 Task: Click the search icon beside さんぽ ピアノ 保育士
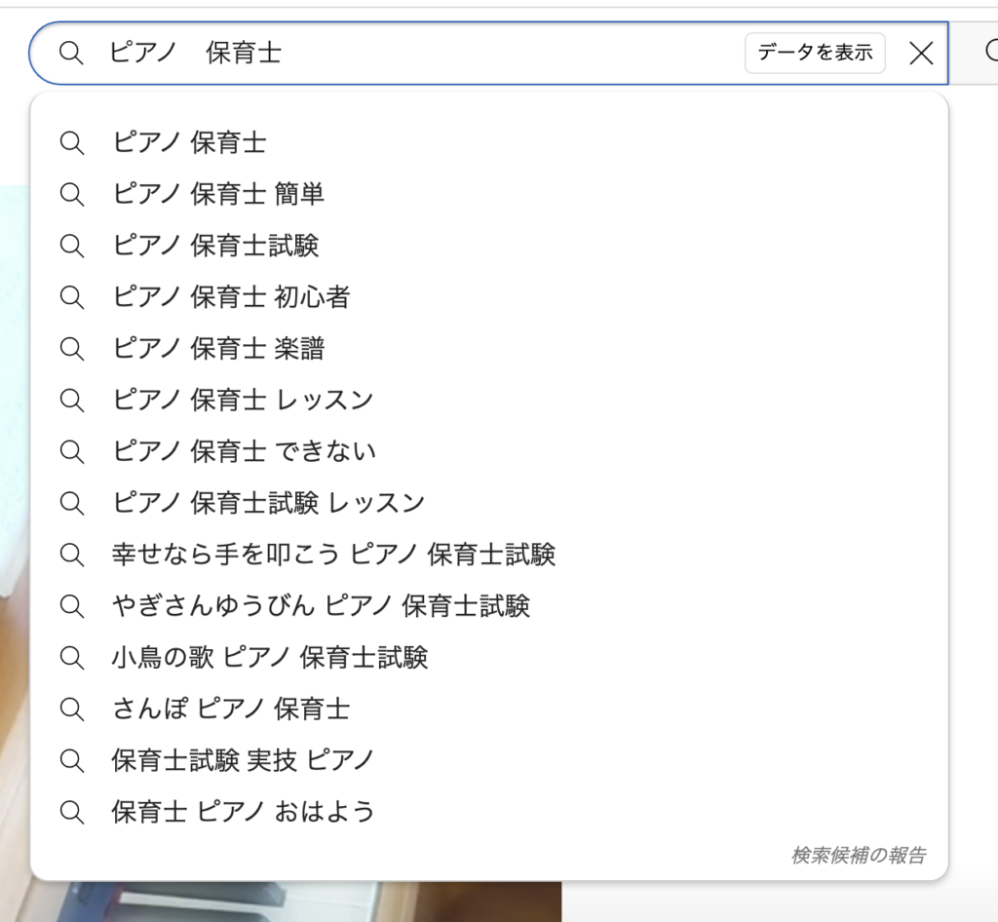tap(71, 709)
